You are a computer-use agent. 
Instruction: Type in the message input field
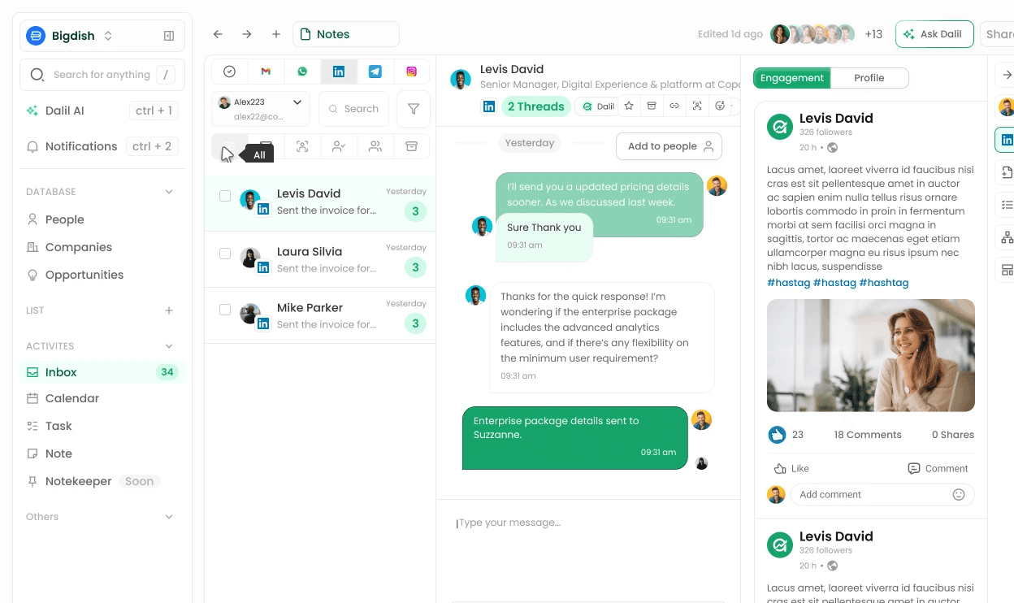click(x=569, y=523)
